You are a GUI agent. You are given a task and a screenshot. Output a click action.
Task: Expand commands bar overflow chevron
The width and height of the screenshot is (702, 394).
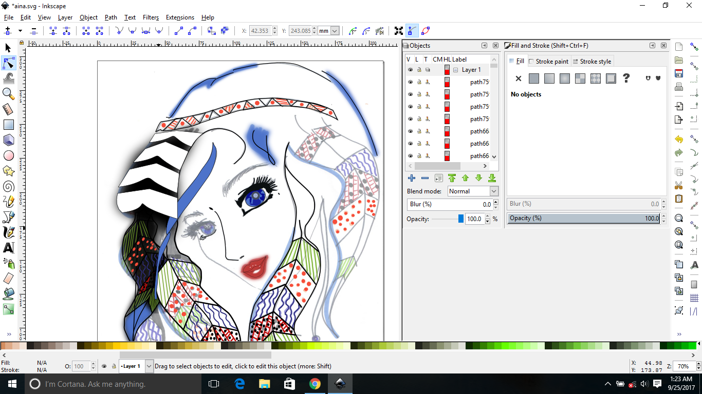[679, 334]
